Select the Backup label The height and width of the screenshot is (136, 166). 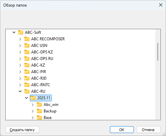click(50, 111)
